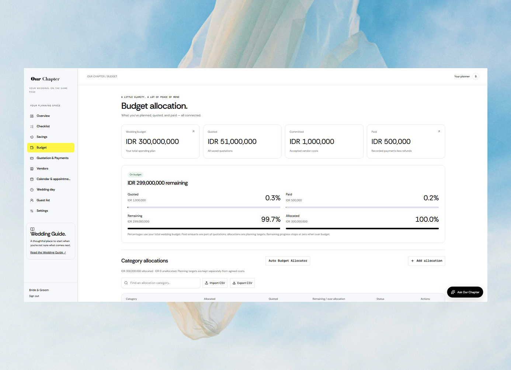Click the Allocated column header

[x=209, y=299]
